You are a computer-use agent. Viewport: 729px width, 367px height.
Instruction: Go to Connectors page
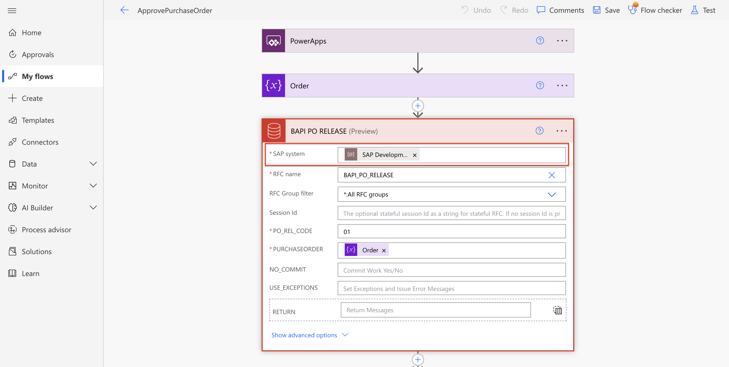(40, 142)
